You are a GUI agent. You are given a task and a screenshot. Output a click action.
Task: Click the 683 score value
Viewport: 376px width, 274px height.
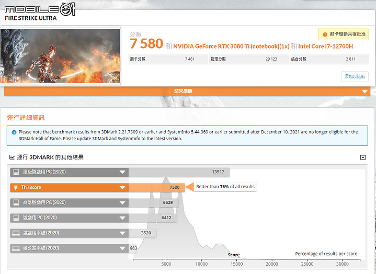coord(133,248)
